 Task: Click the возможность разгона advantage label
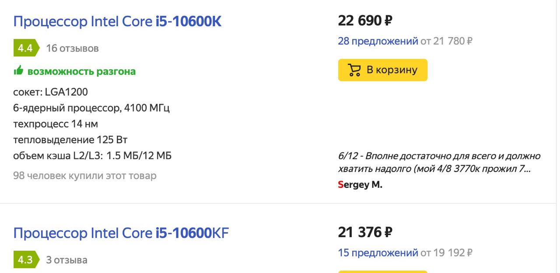click(81, 71)
